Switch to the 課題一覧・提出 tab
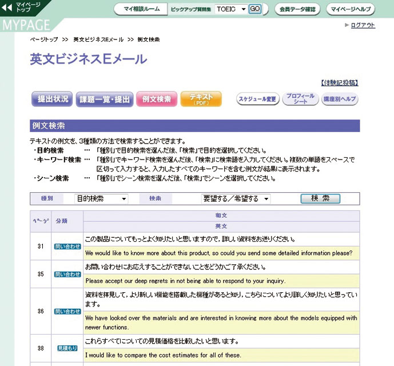The width and height of the screenshot is (394, 366). click(x=105, y=100)
